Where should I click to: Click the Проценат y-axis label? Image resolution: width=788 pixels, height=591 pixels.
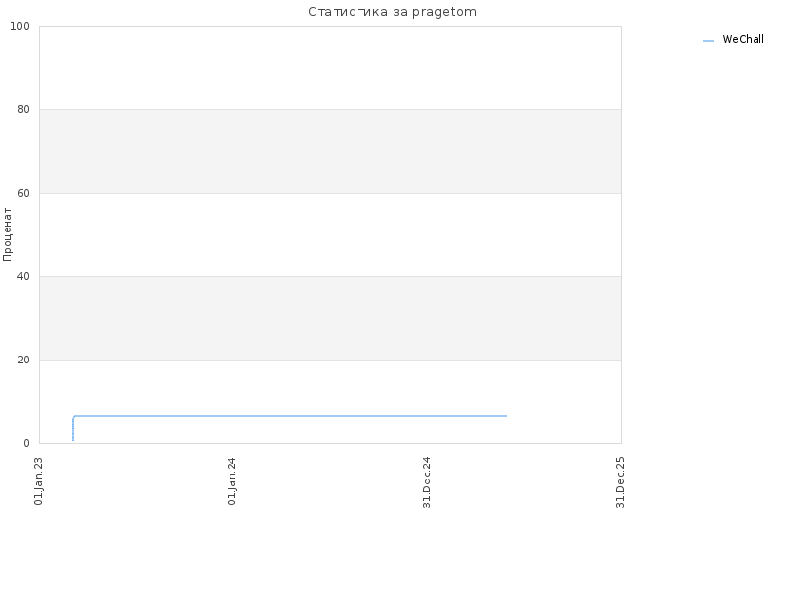click(x=7, y=234)
